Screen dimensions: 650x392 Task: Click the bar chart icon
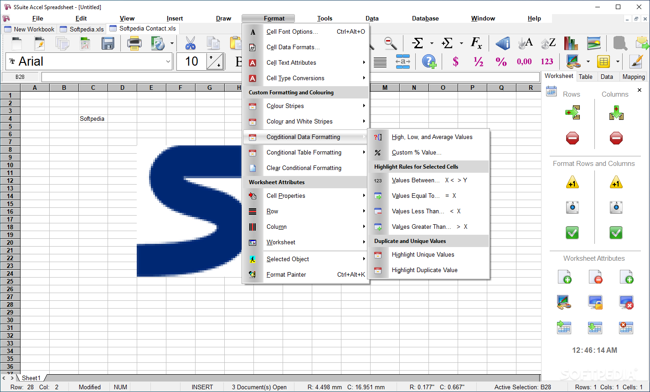570,43
